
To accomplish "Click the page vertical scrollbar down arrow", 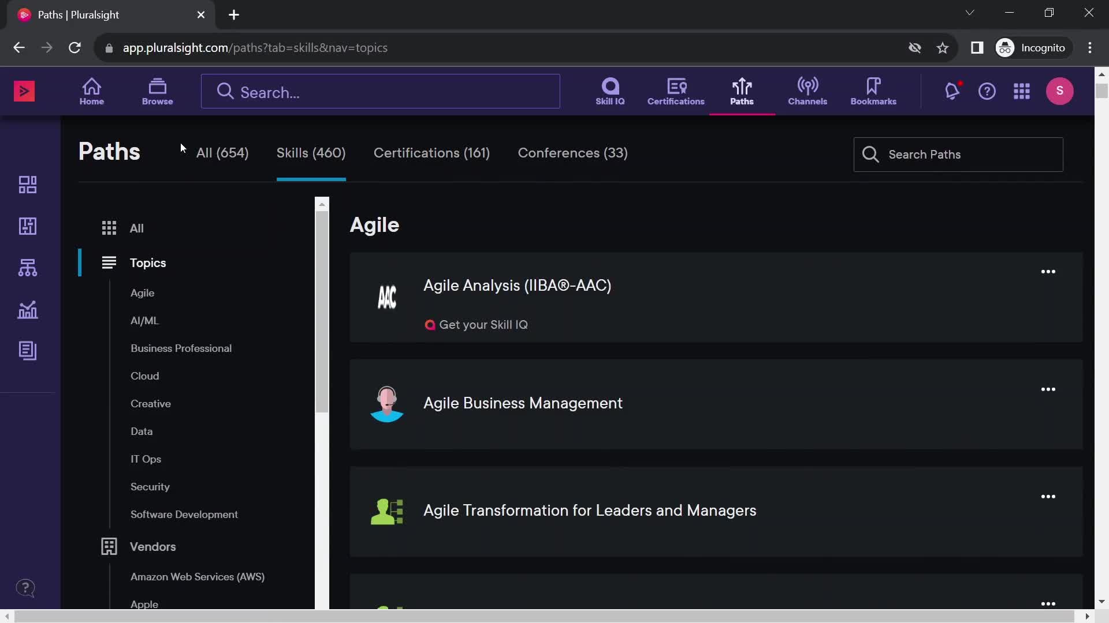I will 1101,602.
